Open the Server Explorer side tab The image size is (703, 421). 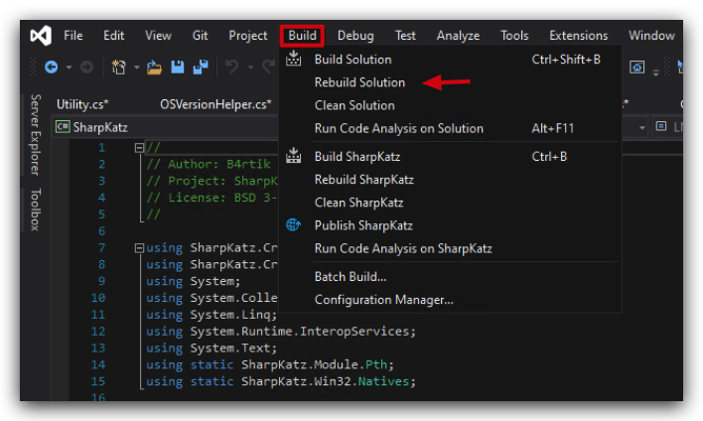(36, 134)
